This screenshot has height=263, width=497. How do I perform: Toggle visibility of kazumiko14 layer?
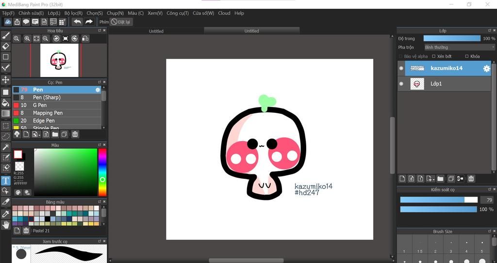pyautogui.click(x=401, y=68)
